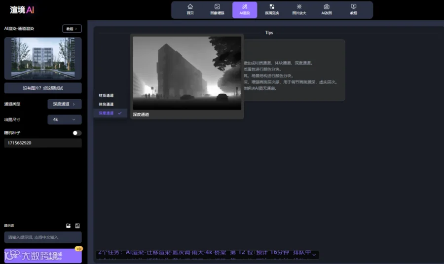
Task: Click the 教程 button beside AI渲染-通道渲染
Action: click(72, 29)
